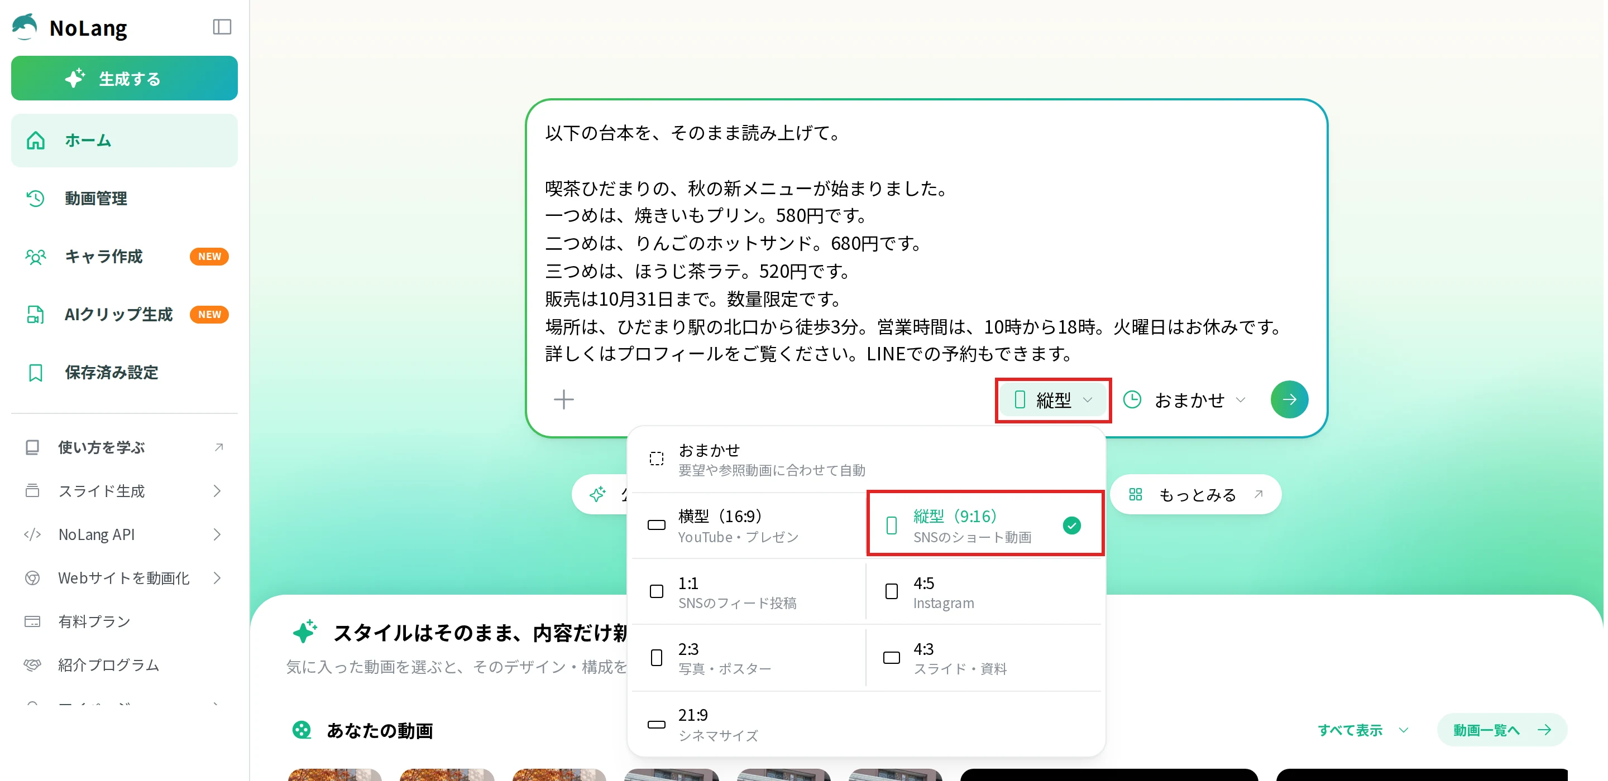Click the sparkle icon by スタイルはそのまま heading
Image resolution: width=1608 pixels, height=781 pixels.
pyautogui.click(x=305, y=632)
